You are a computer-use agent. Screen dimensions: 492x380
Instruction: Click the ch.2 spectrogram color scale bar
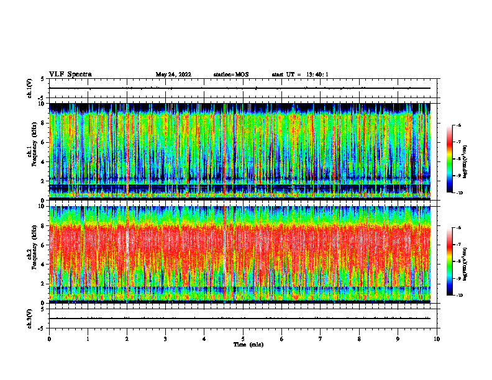point(449,261)
